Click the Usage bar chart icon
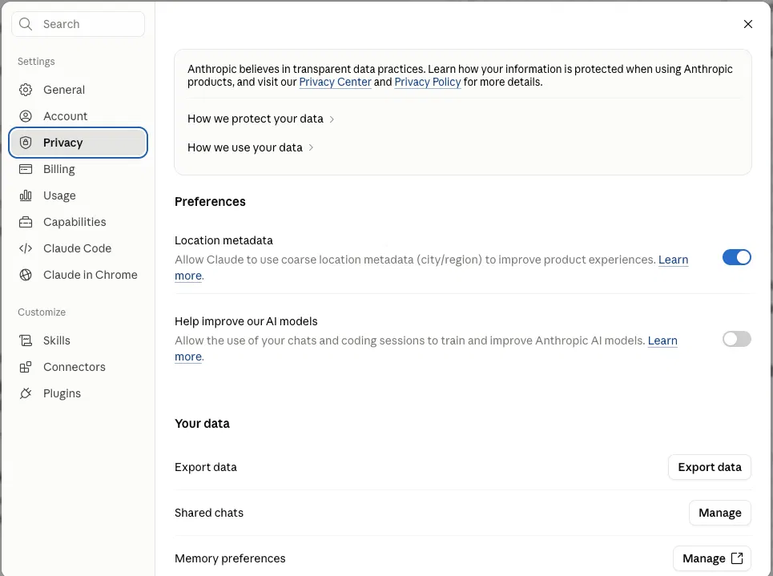Image resolution: width=773 pixels, height=576 pixels. 26,195
